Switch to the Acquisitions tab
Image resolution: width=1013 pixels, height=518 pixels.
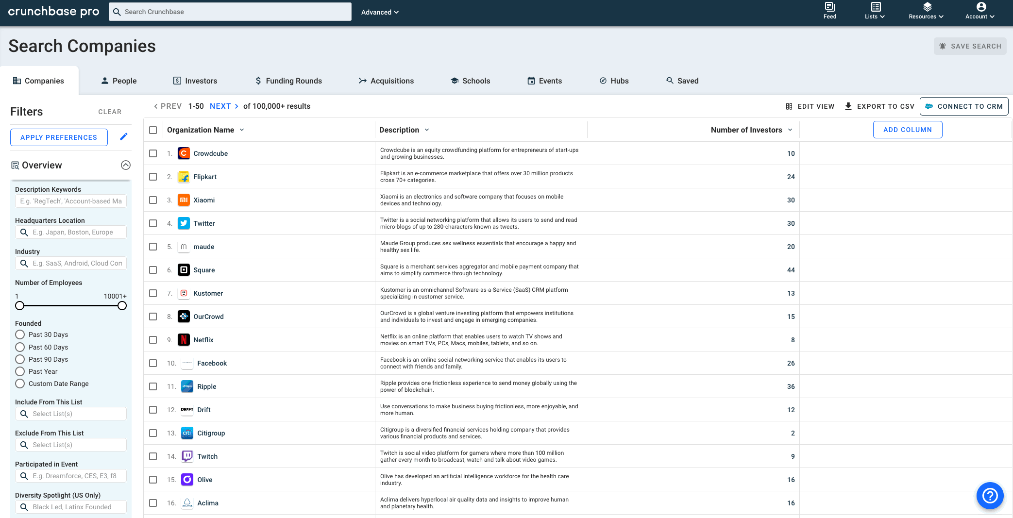[x=386, y=81]
